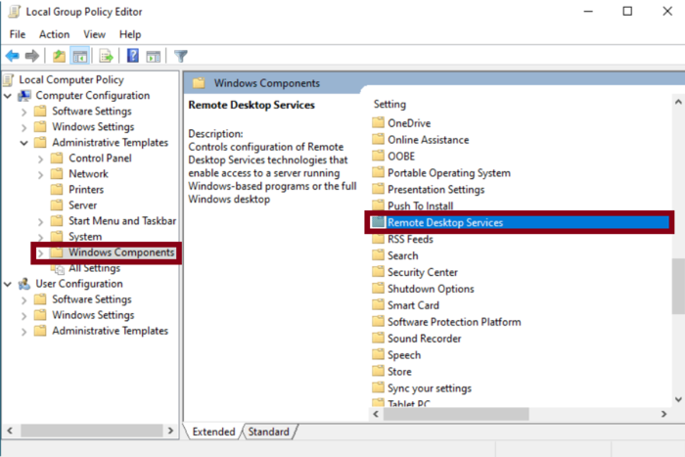Toggle the Show/Hide Action Pane button

tap(154, 56)
